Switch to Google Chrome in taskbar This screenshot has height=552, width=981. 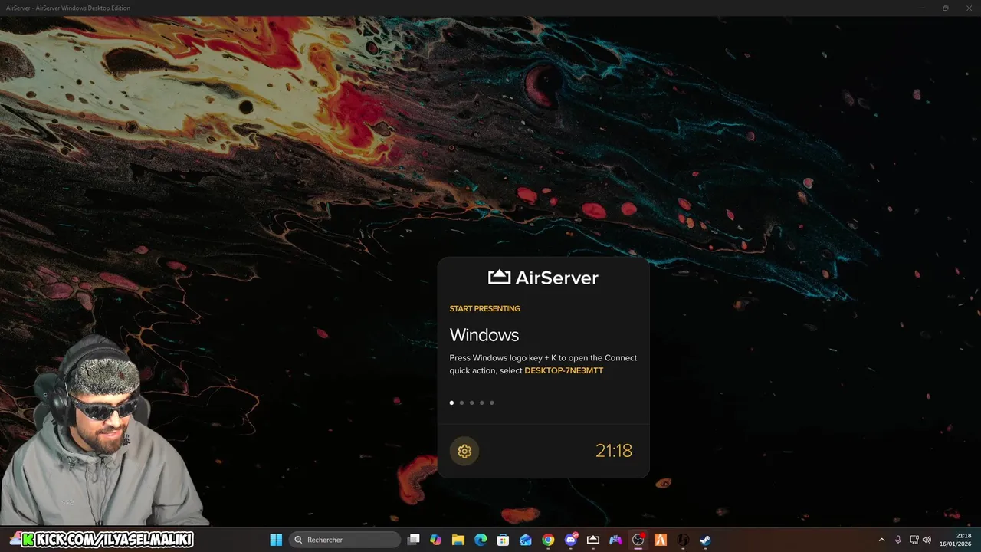(x=548, y=540)
